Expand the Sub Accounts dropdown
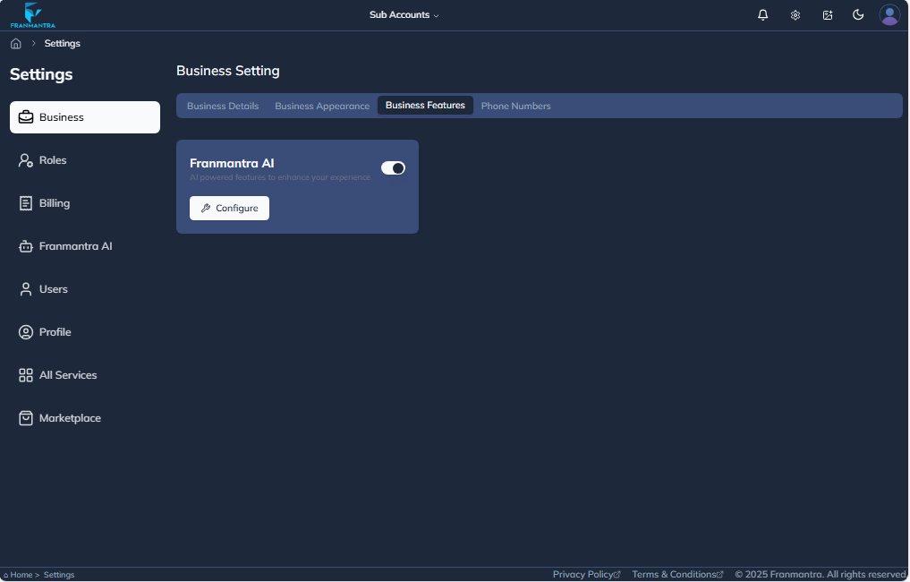The height and width of the screenshot is (582, 910). (404, 14)
